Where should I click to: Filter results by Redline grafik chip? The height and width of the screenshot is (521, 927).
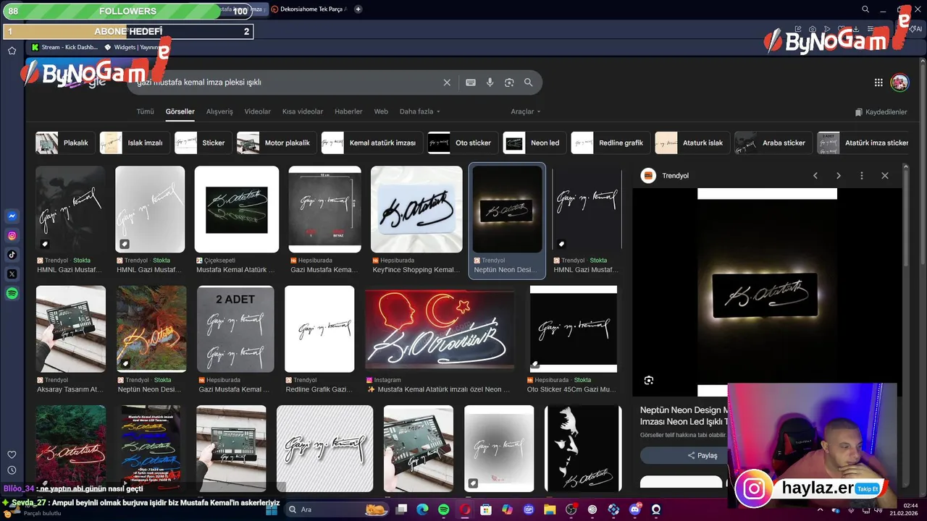click(610, 143)
